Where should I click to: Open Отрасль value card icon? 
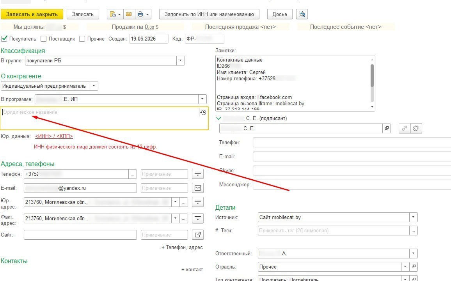click(x=413, y=267)
